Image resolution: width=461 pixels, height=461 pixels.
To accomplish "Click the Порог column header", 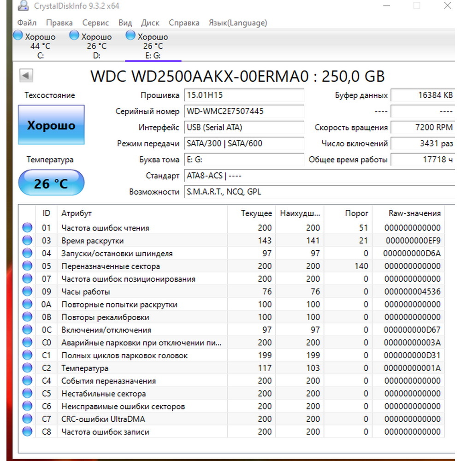I will point(348,213).
